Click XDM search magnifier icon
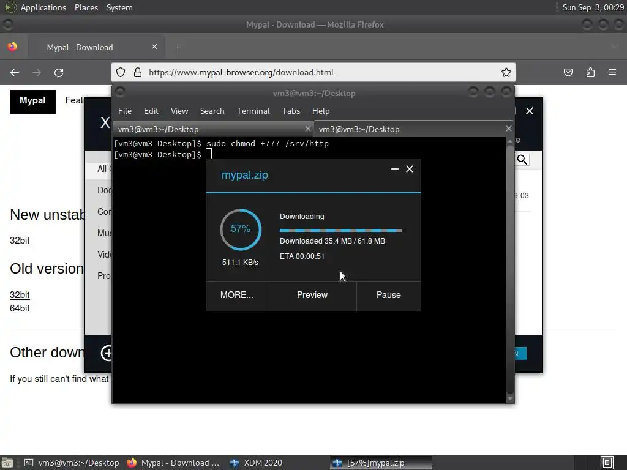 pos(522,160)
